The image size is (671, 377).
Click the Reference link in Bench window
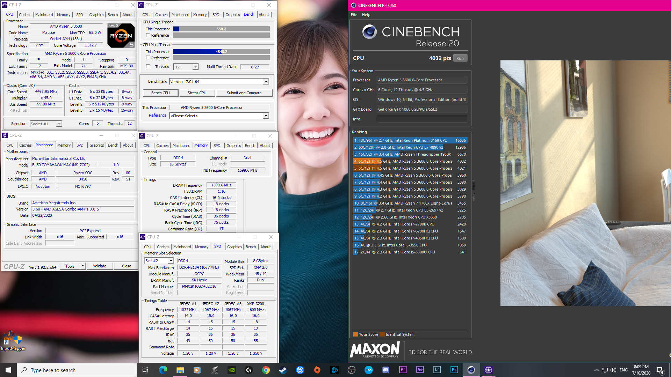(x=158, y=115)
